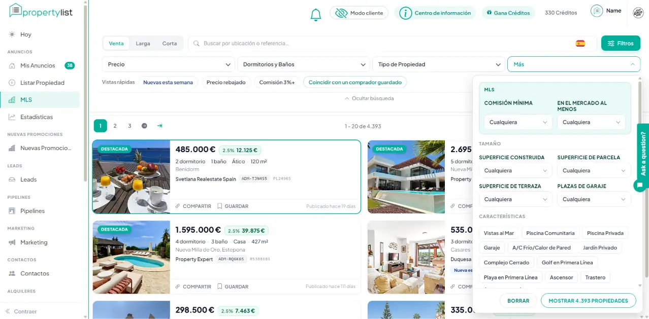Click the Contactos people icon

pyautogui.click(x=12, y=273)
